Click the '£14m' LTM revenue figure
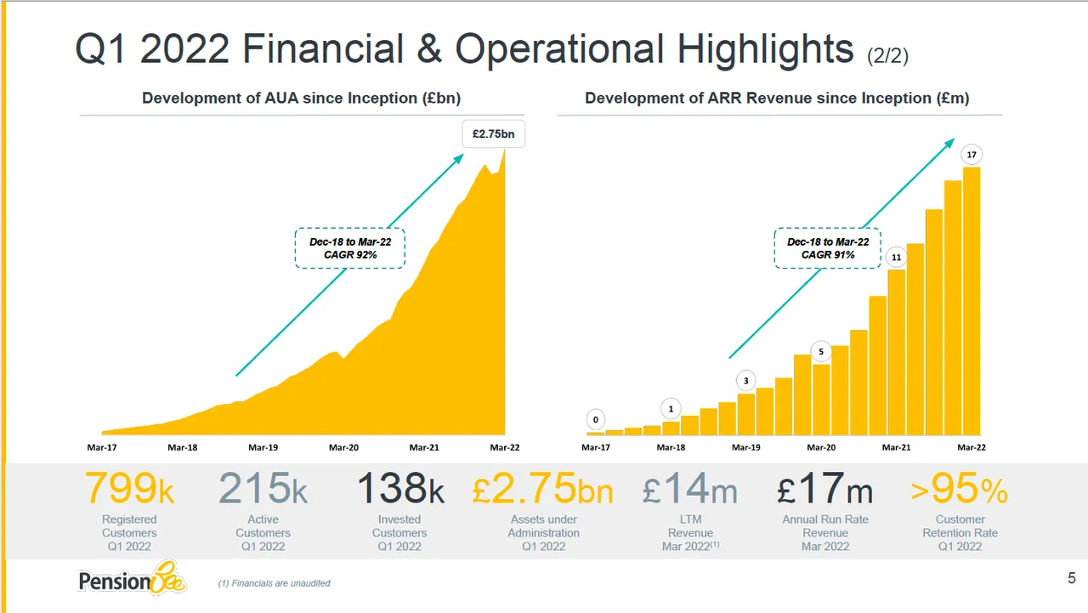 point(690,490)
